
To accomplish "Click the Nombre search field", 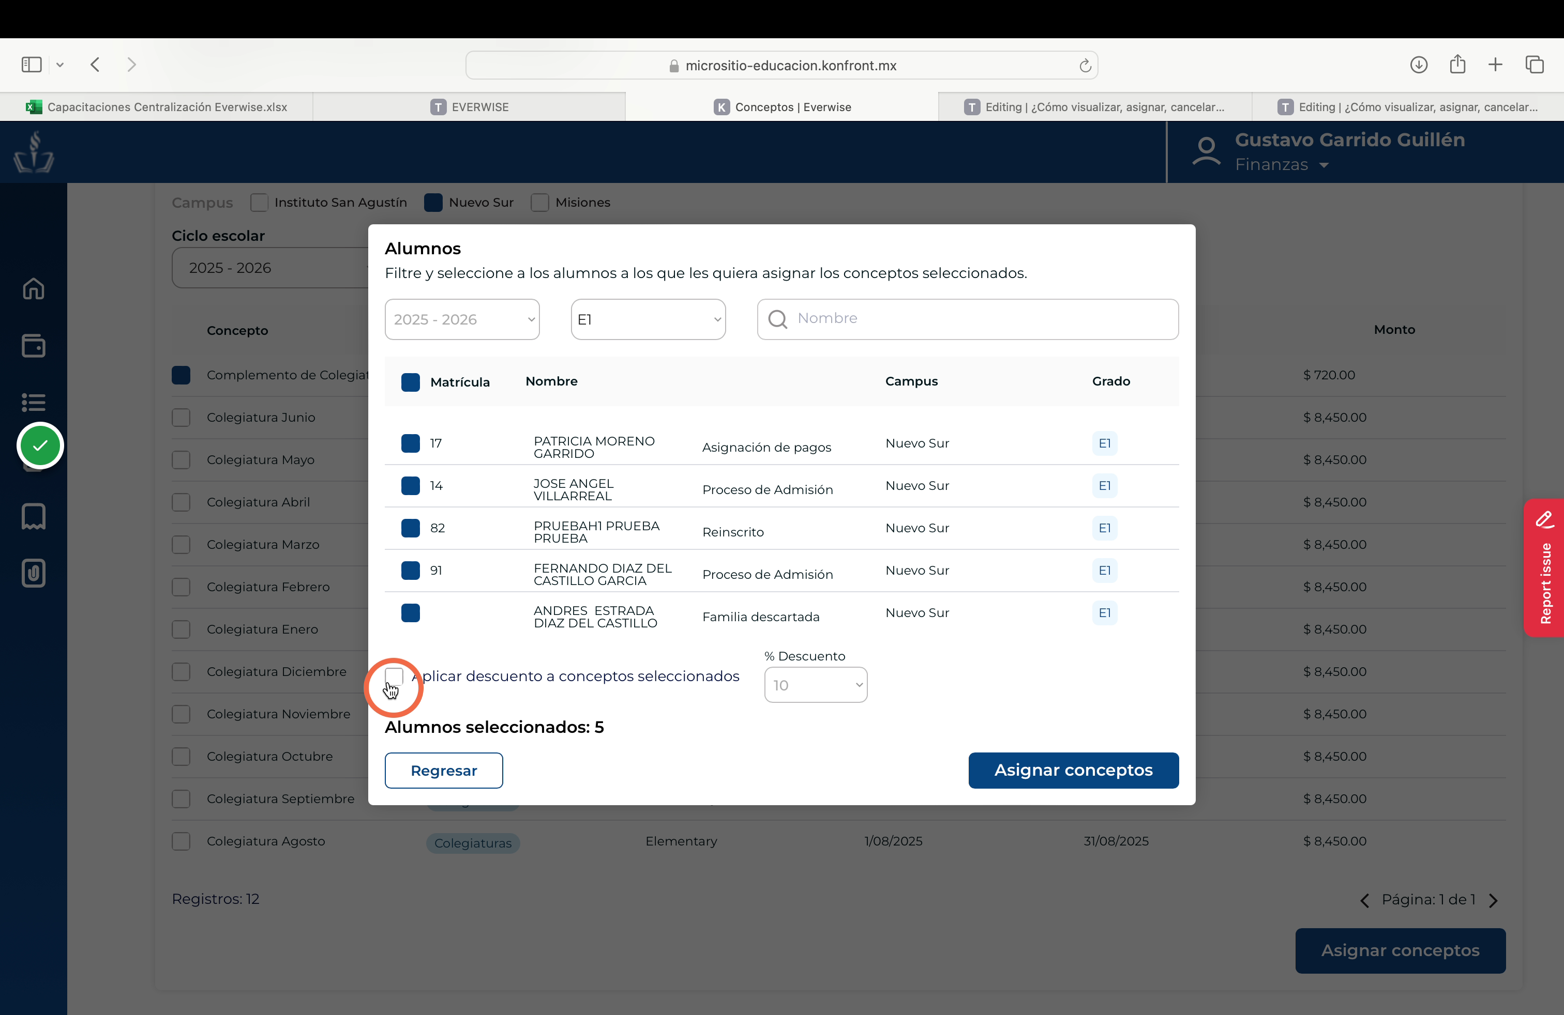I will (x=967, y=320).
